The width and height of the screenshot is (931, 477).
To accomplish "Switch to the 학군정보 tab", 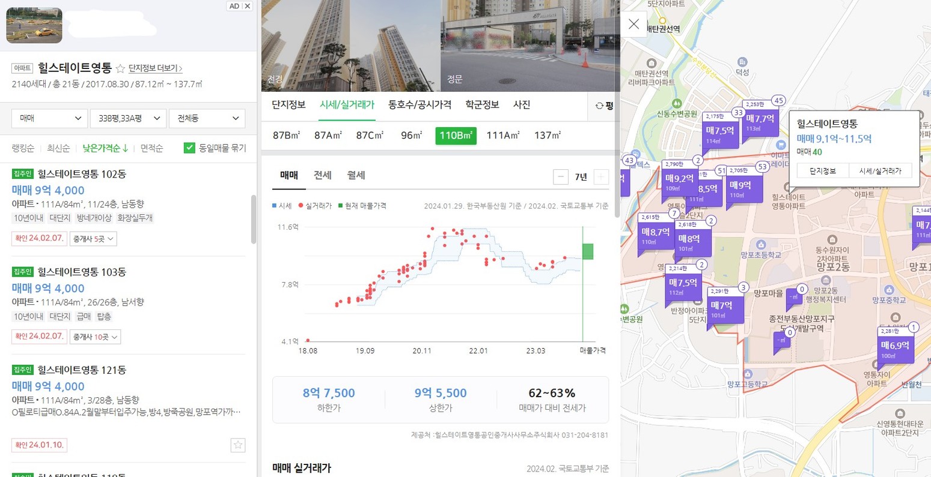I will (x=482, y=105).
